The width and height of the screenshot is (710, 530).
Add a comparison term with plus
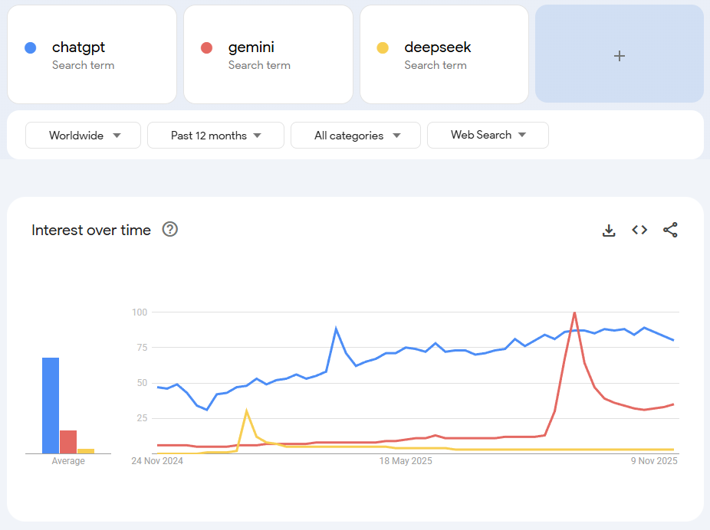[x=620, y=54]
